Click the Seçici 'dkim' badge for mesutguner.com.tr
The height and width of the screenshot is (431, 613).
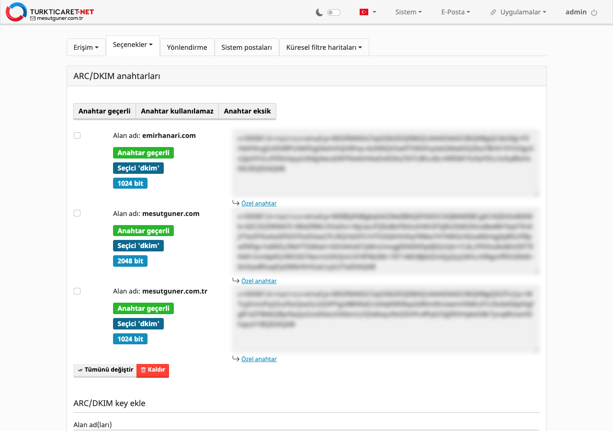(138, 324)
